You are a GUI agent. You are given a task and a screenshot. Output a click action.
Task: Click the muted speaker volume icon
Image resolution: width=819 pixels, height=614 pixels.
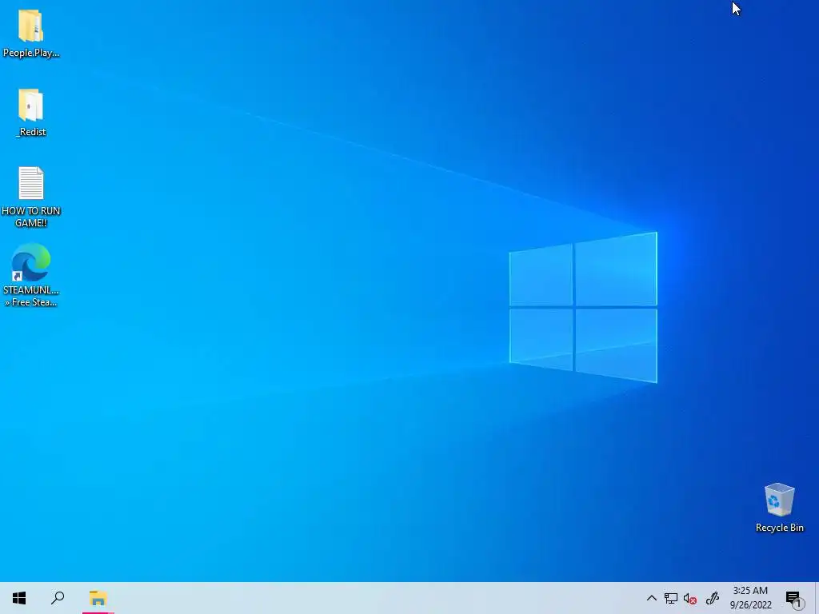[690, 598]
